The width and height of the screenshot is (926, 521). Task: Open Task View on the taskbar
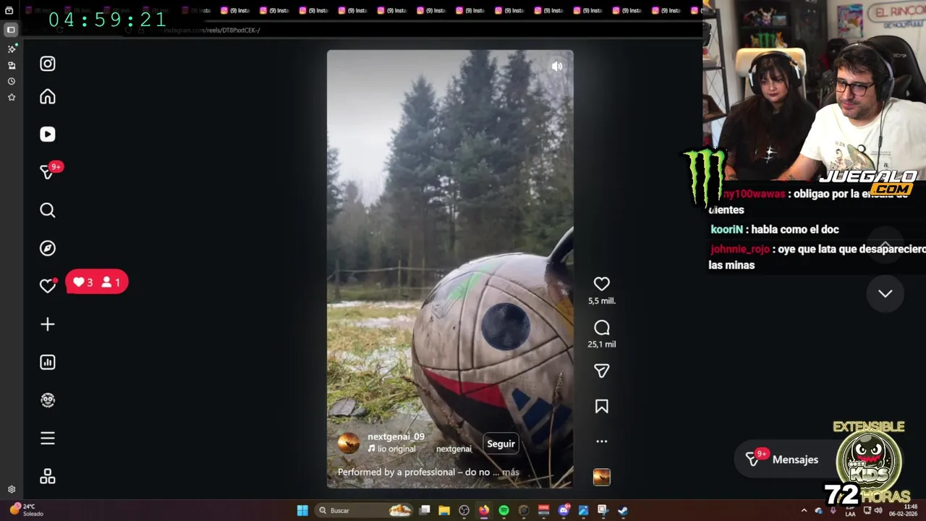coord(425,510)
